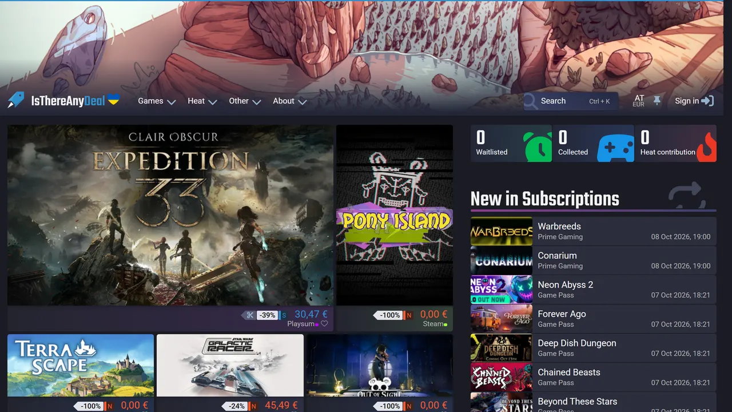Expand the Games menu
This screenshot has width=732, height=412.
coord(157,101)
